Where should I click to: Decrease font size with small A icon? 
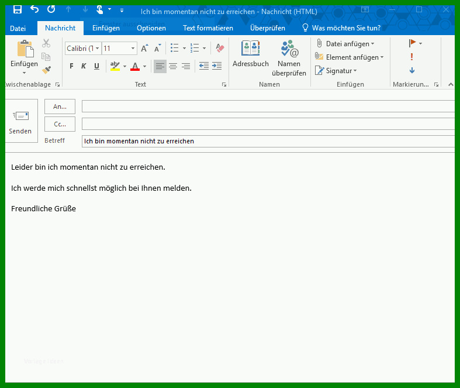click(x=158, y=48)
